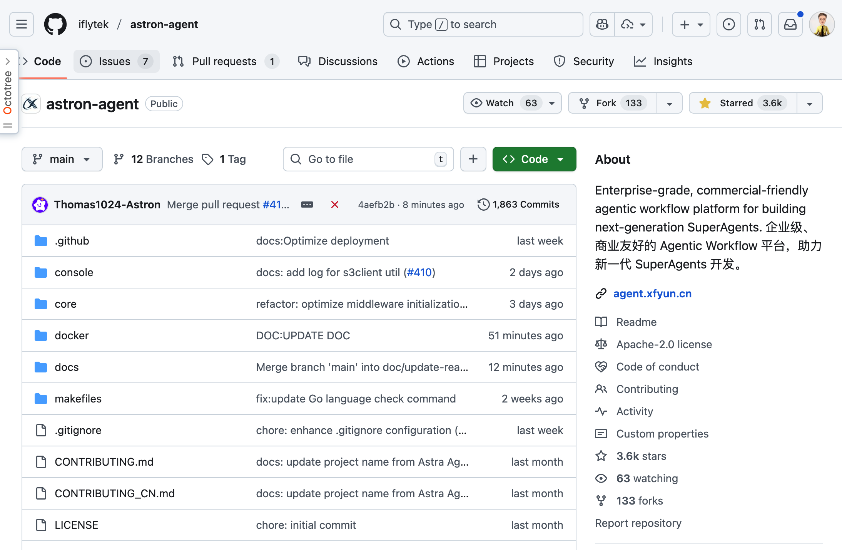Open the green Code dropdown
842x550 pixels.
[534, 159]
